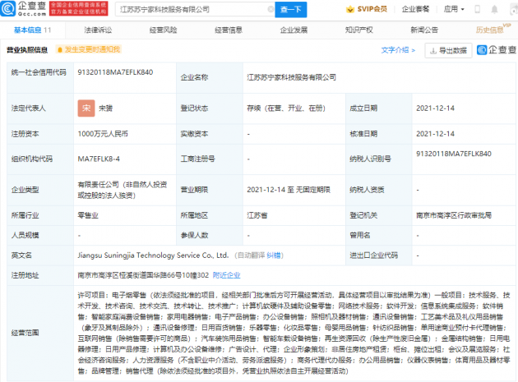Switch to the 企业发展 tab
Viewport: 518px width, 382px height.
(294, 30)
